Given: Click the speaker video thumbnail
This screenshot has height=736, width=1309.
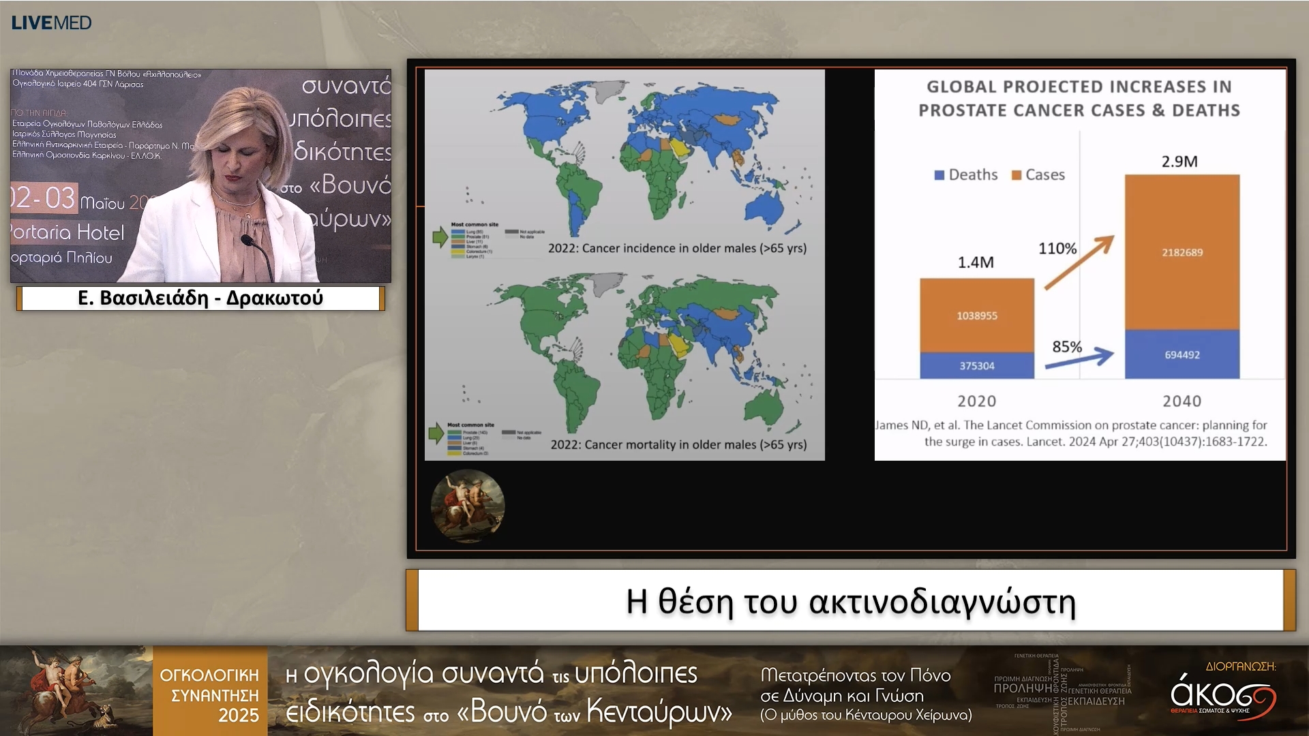Looking at the screenshot, I should click(x=200, y=175).
